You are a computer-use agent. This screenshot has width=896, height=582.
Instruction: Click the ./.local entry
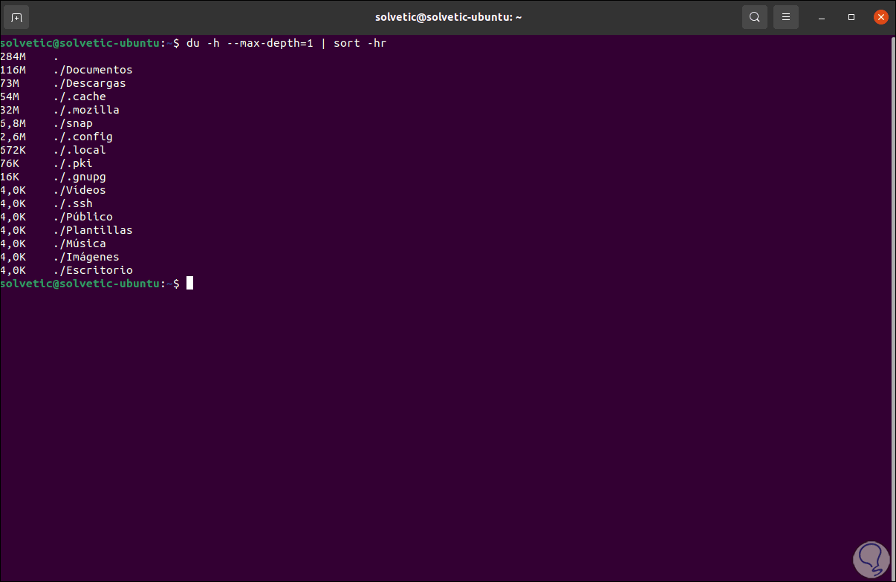pos(79,150)
